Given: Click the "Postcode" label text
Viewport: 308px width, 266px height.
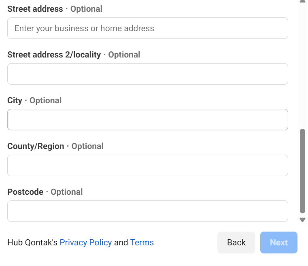Looking at the screenshot, I should click(25, 192).
